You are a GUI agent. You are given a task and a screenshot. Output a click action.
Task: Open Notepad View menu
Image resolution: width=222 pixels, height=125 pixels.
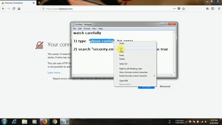click(94, 28)
